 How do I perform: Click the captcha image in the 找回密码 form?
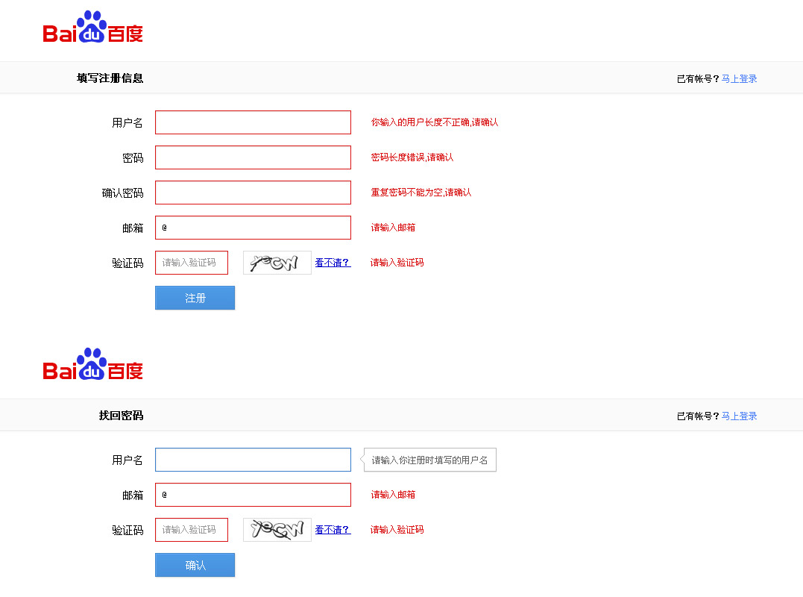point(277,529)
